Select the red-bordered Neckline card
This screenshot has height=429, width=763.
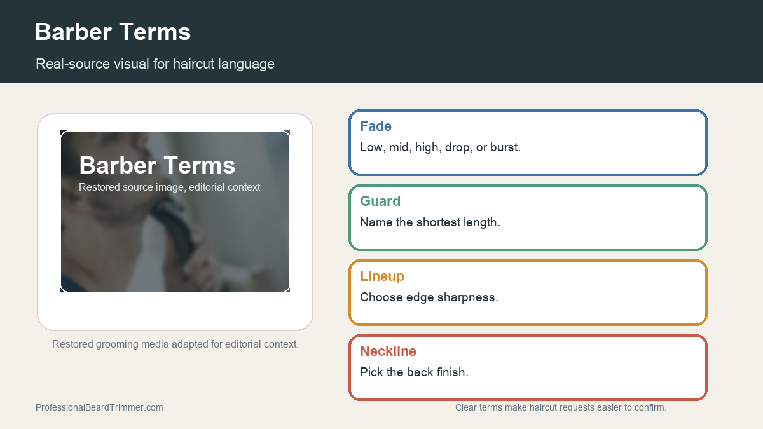pyautogui.click(x=528, y=367)
